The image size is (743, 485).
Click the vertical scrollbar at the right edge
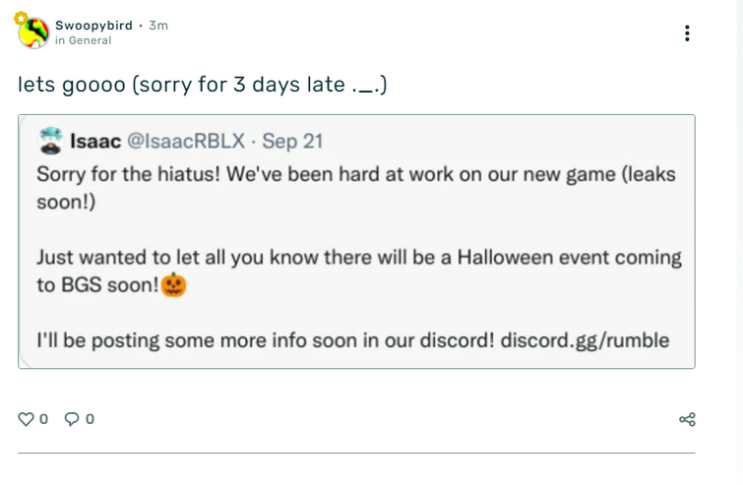click(x=740, y=242)
